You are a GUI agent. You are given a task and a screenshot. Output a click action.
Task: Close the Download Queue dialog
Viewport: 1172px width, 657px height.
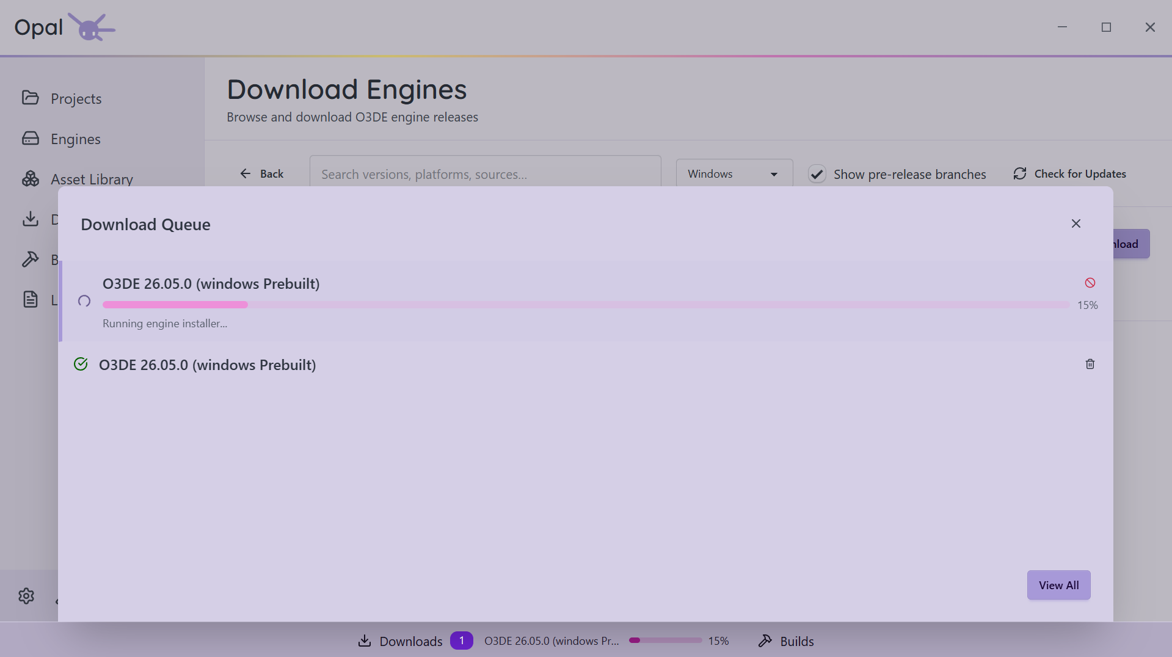coord(1076,223)
